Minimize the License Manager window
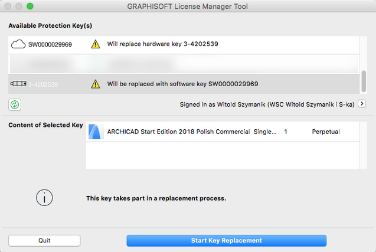Screen dimensions: 376x252 [x=19, y=6]
